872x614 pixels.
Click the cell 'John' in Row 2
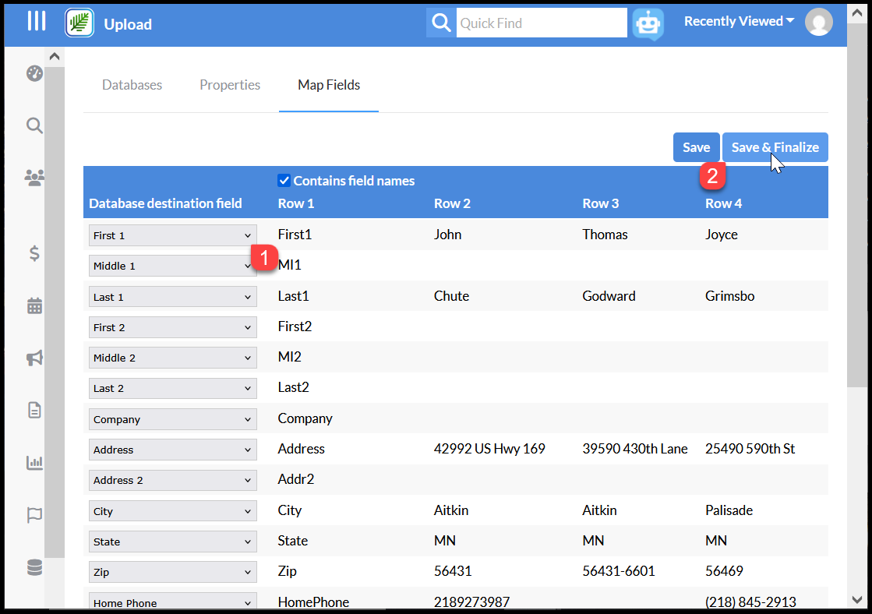(x=447, y=234)
